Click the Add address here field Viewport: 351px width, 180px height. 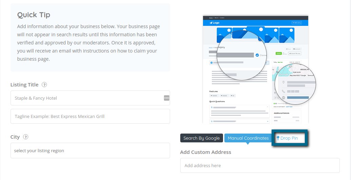click(260, 165)
